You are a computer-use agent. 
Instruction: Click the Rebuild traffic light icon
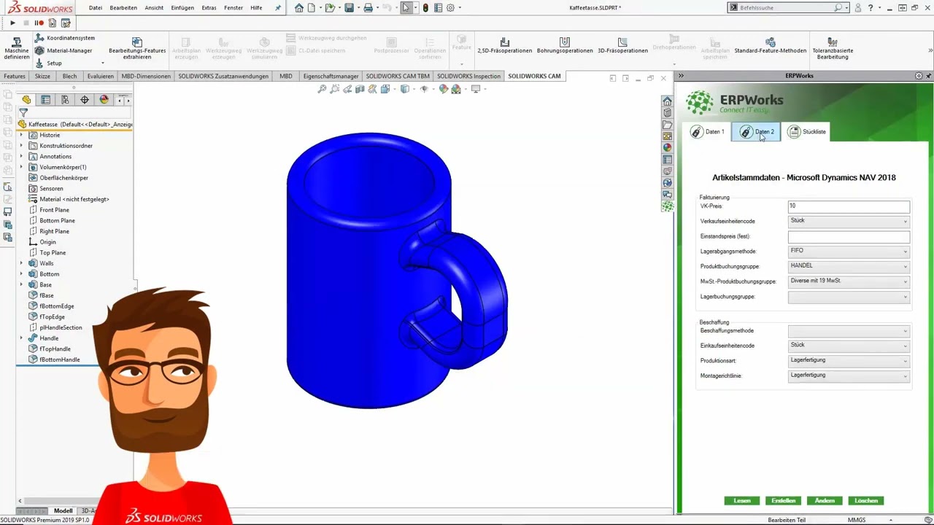(x=425, y=8)
